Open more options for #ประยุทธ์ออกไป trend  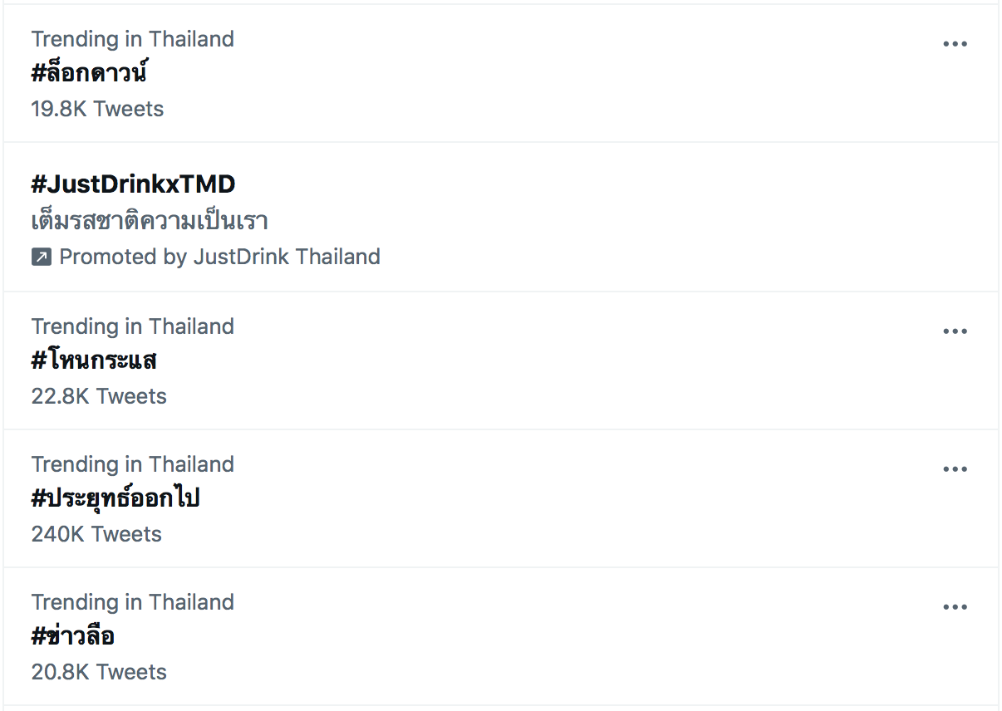pyautogui.click(x=955, y=469)
